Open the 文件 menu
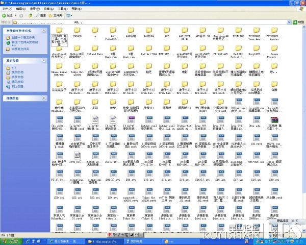The image size is (306, 245). pyautogui.click(x=7, y=9)
